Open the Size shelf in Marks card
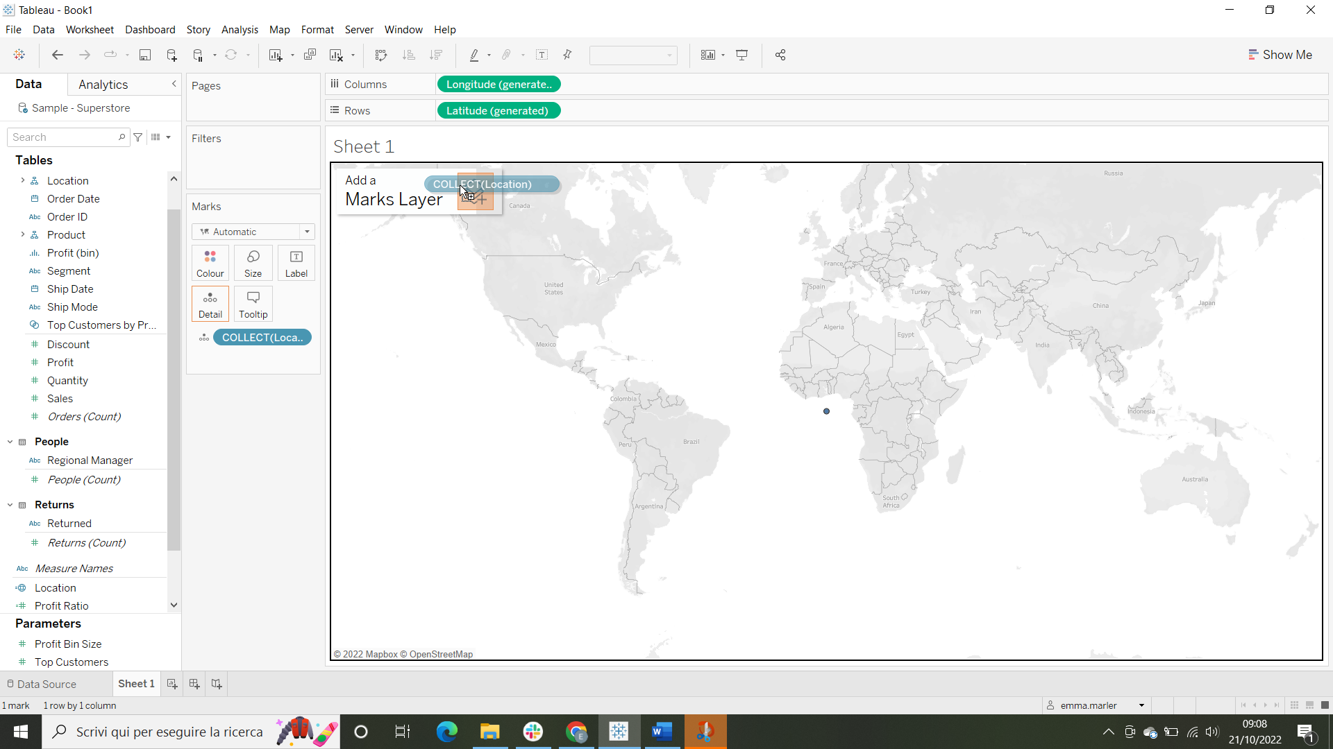This screenshot has height=749, width=1333. [x=253, y=262]
